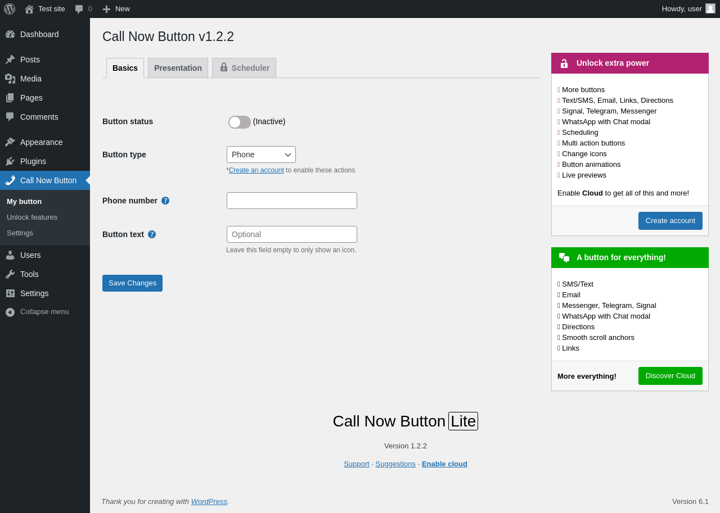
Task: Click the user avatar icon
Action: 710,8
